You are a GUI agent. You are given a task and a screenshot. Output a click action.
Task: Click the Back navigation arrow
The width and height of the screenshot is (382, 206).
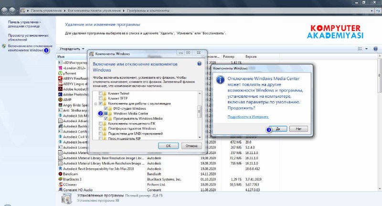5,10
